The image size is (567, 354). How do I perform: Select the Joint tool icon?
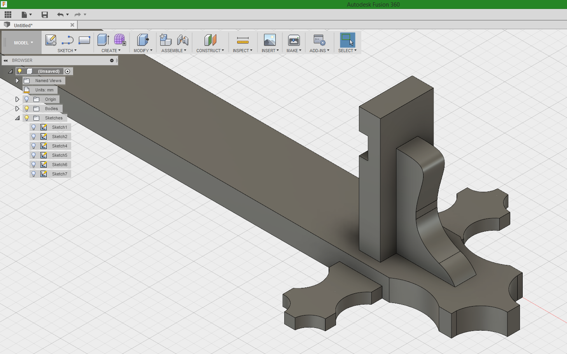[x=183, y=40]
